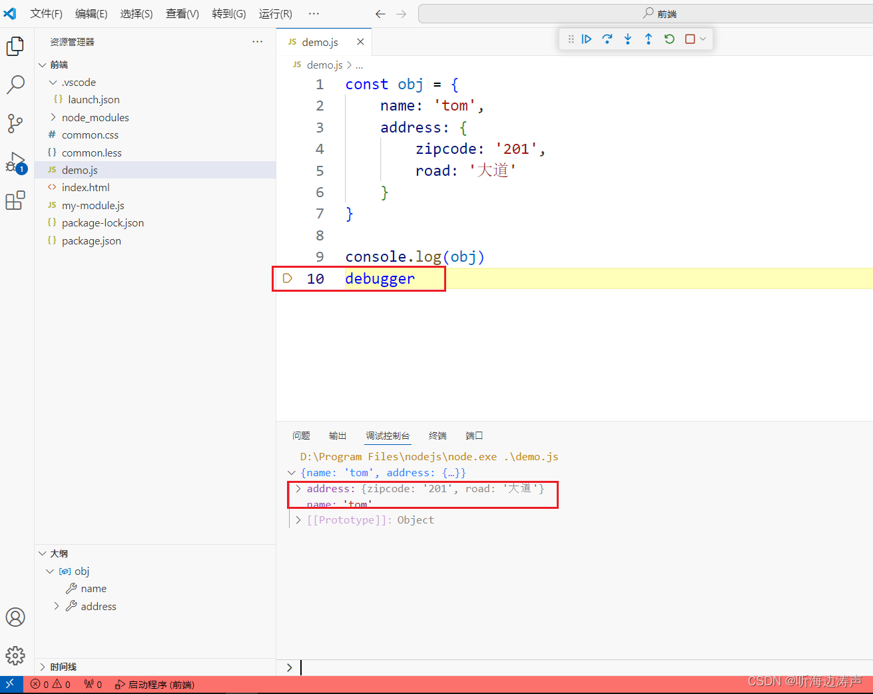This screenshot has height=694, width=873.
Task: Click the breadcrumb ellipsis segment
Action: [x=360, y=65]
